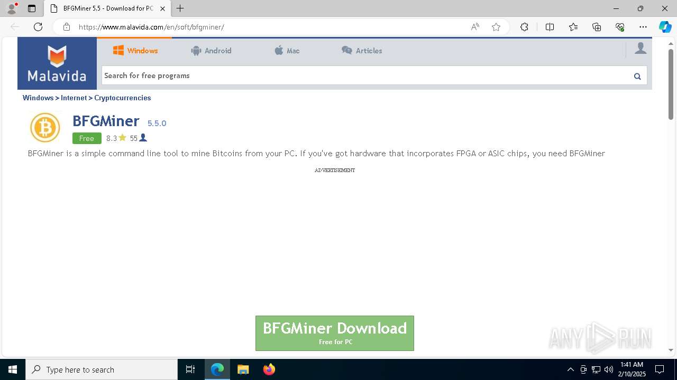Refresh the current page
The height and width of the screenshot is (380, 677).
tap(38, 27)
